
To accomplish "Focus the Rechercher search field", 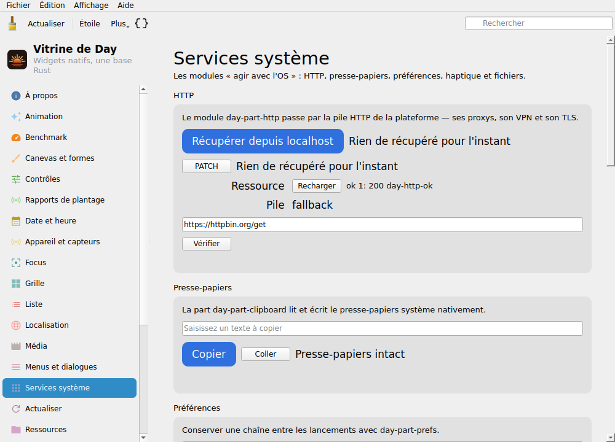I will (538, 23).
